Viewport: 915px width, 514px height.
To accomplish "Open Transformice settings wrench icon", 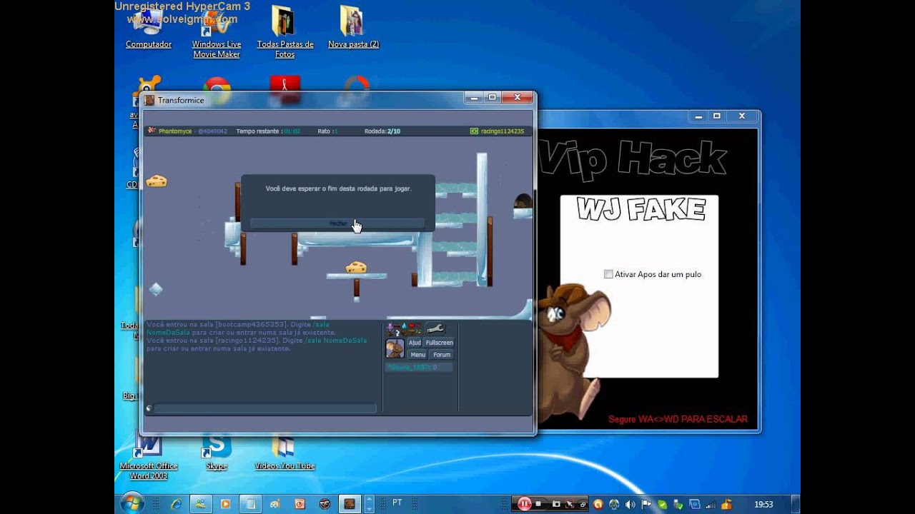I will click(435, 328).
